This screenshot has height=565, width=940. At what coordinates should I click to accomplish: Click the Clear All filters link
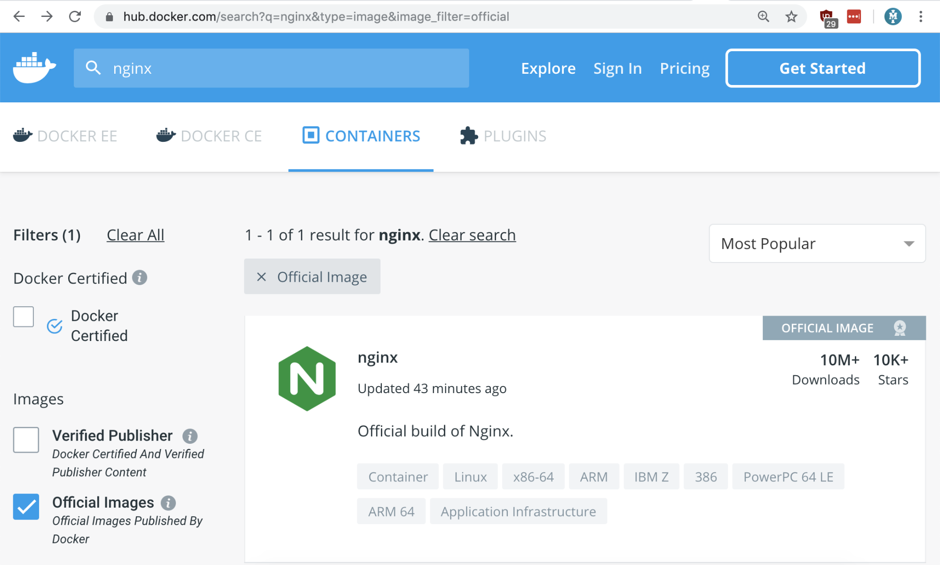[x=135, y=235]
